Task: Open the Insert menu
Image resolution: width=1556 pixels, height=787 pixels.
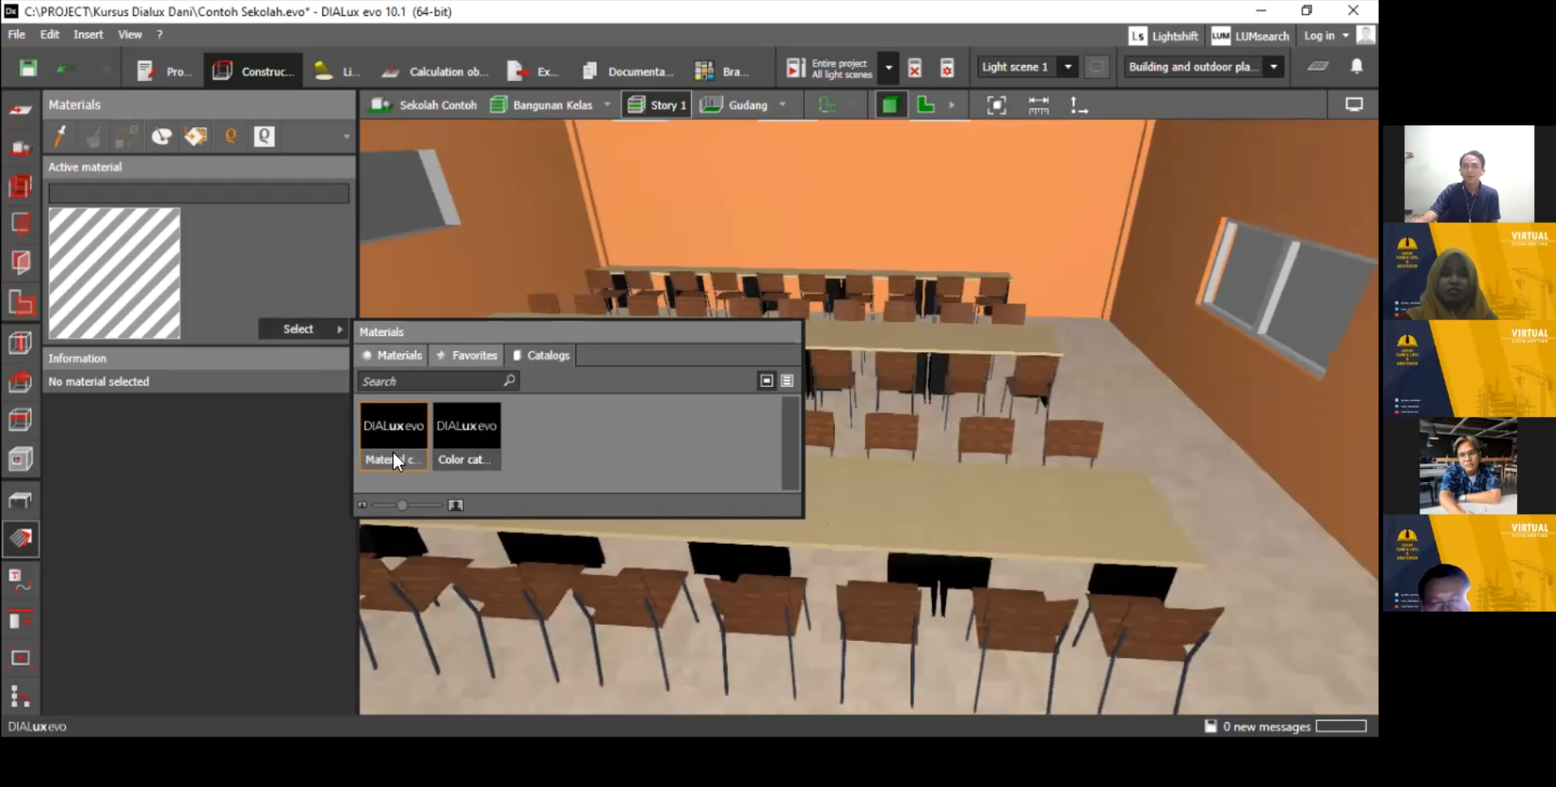Action: (x=88, y=34)
